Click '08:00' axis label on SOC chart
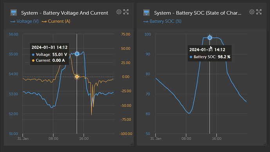The height and width of the screenshot is (152, 270). (186, 139)
